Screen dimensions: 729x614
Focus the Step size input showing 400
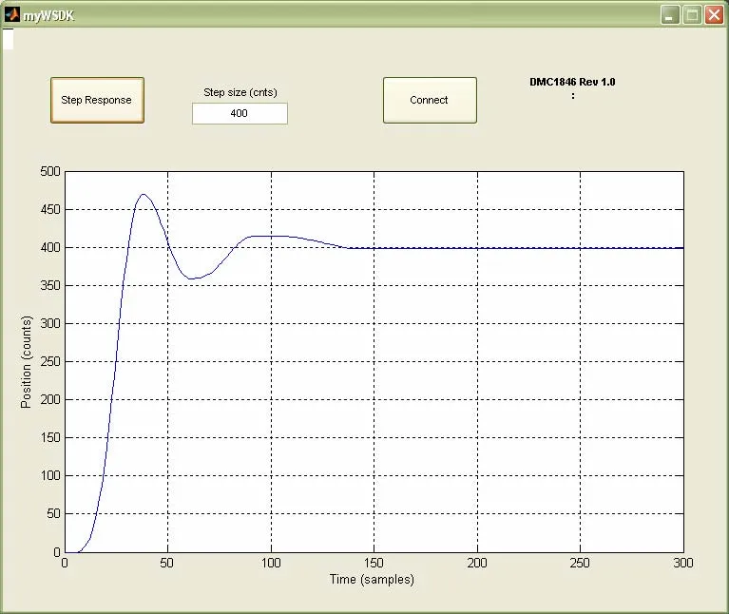pos(240,113)
